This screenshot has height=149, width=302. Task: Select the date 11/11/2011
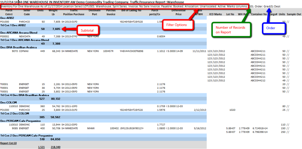199,51
